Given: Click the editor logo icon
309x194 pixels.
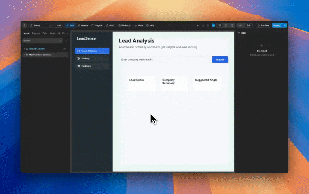Looking at the screenshot, I should point(24,25).
